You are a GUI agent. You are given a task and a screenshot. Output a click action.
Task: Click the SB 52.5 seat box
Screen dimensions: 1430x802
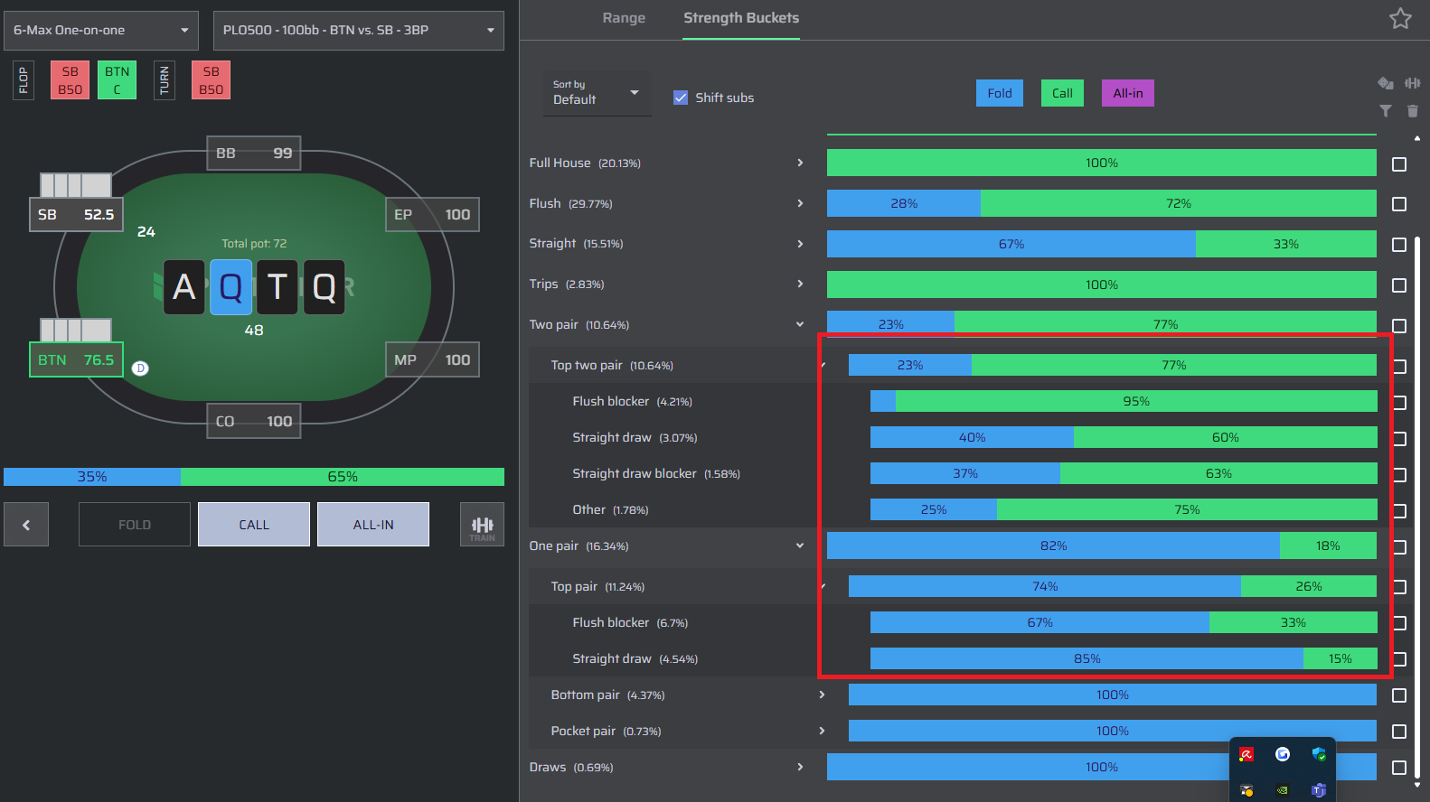click(x=76, y=214)
